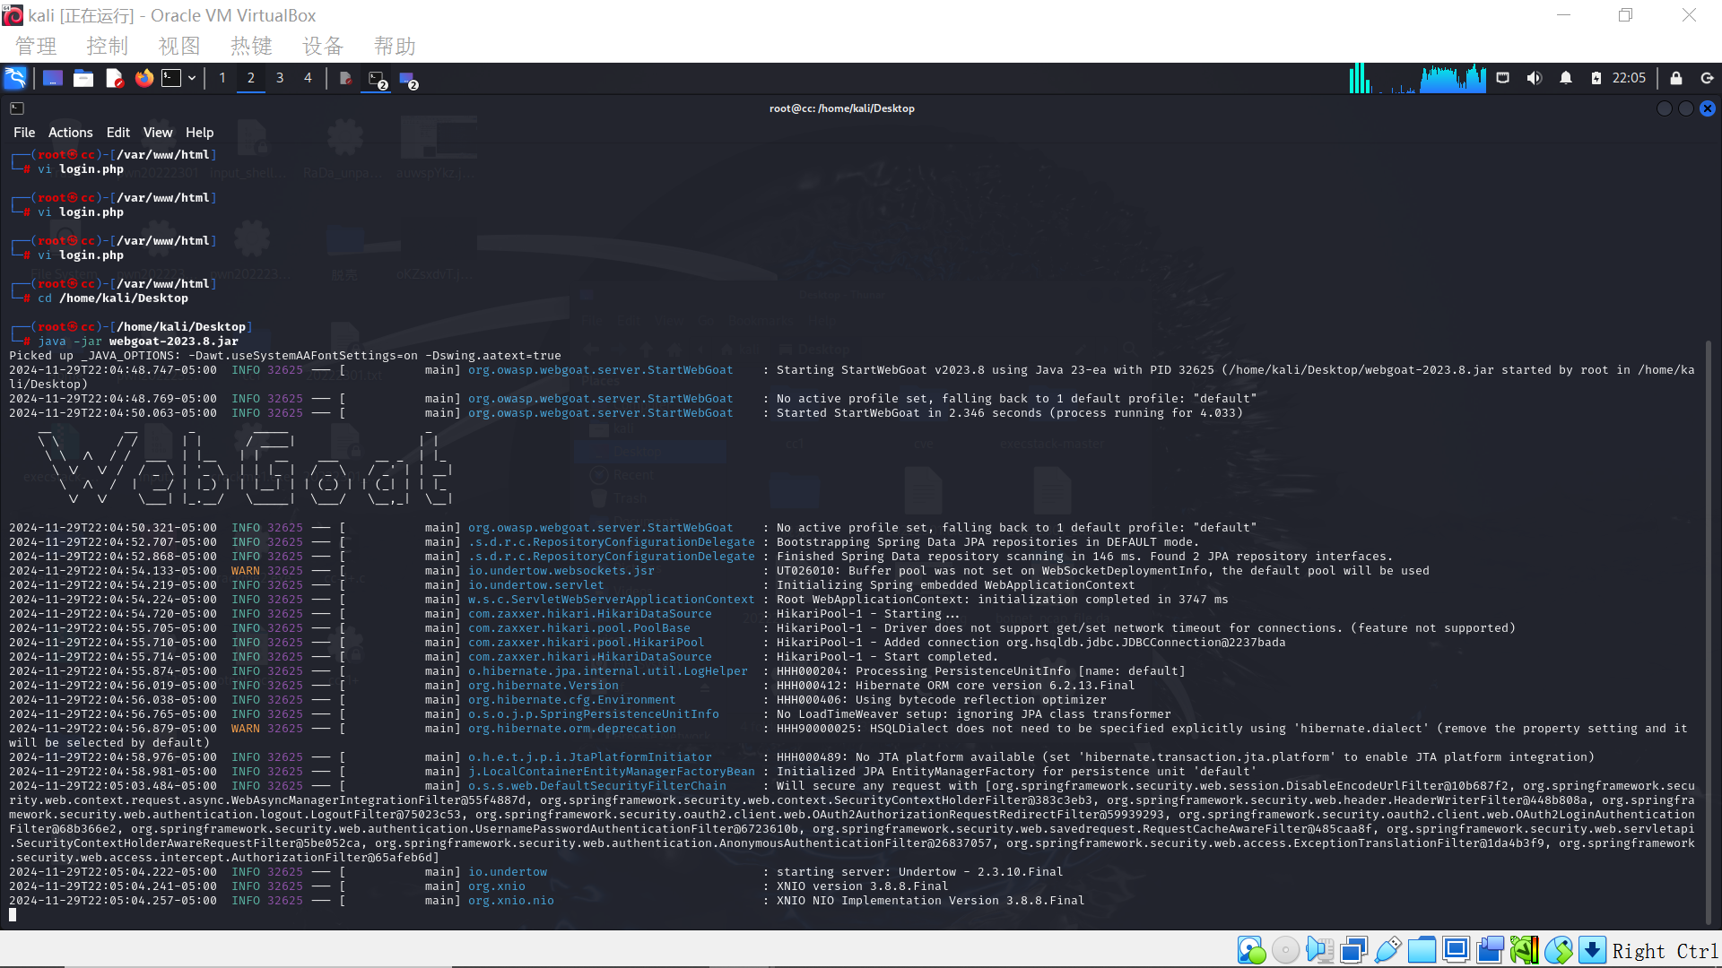Click the cd /home/kali/Desktop command line
This screenshot has width=1722, height=968.
click(x=113, y=298)
